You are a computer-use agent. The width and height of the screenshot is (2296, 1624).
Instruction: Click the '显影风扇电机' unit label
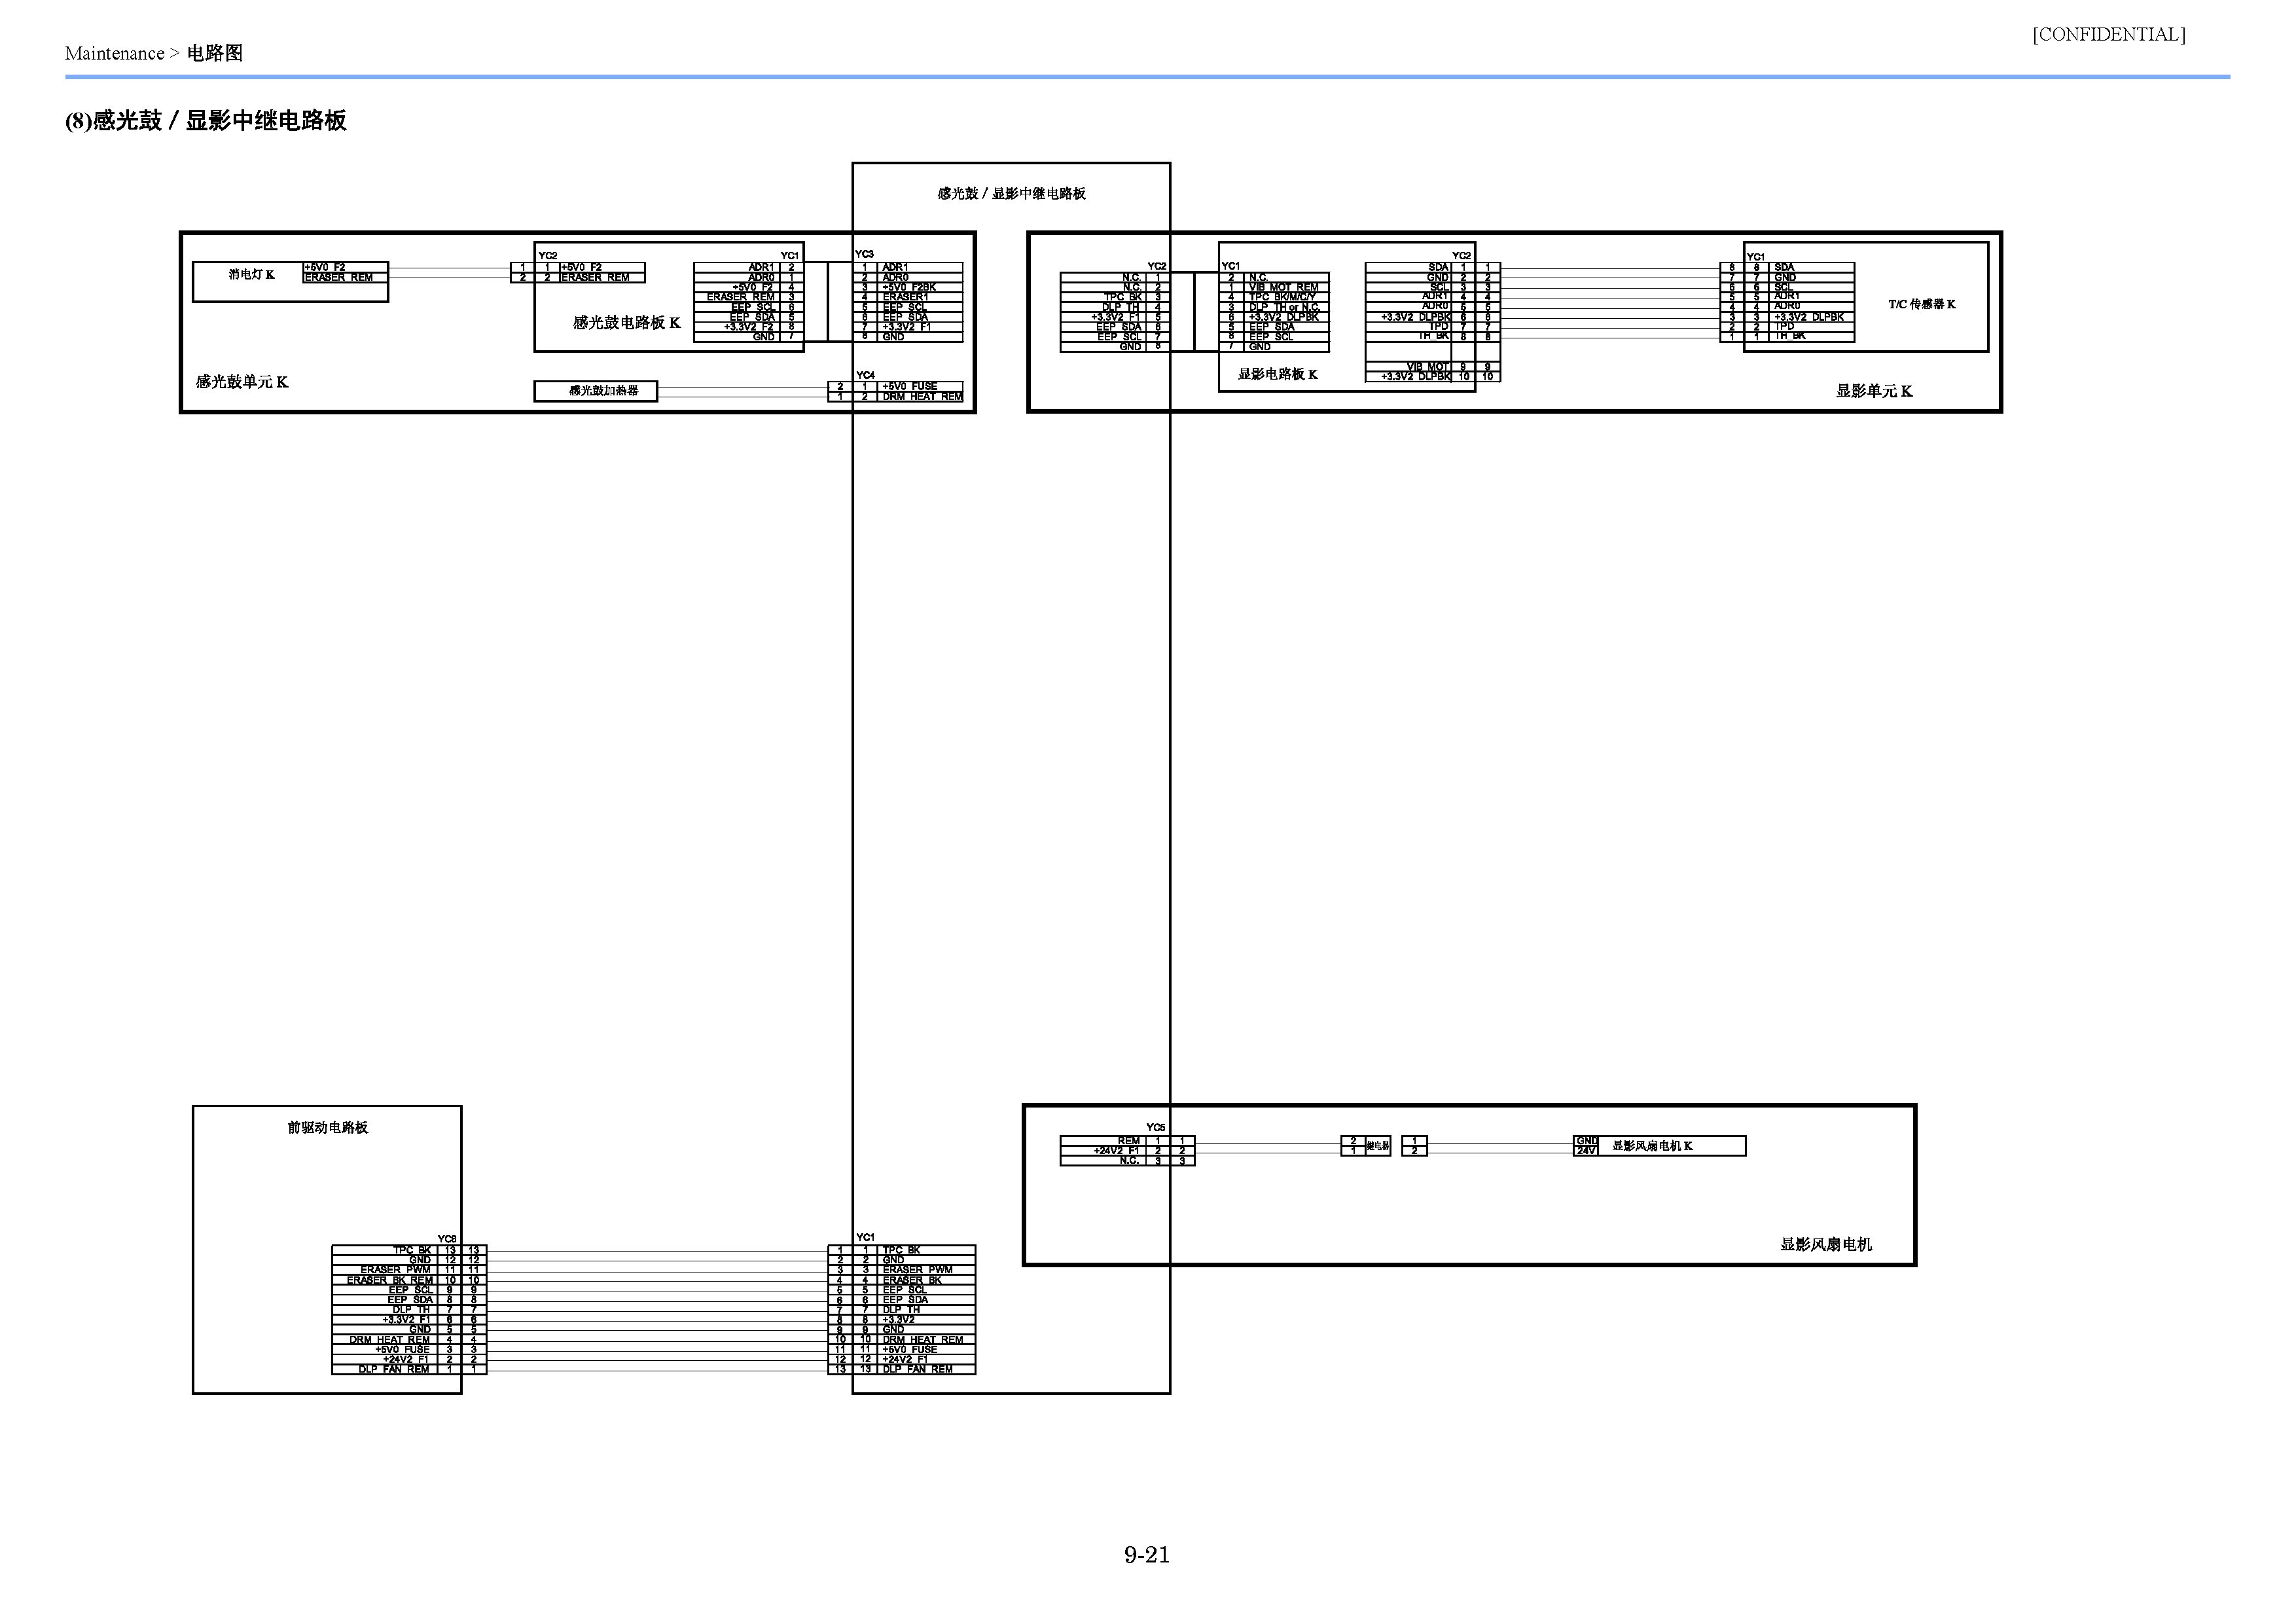1825,1244
